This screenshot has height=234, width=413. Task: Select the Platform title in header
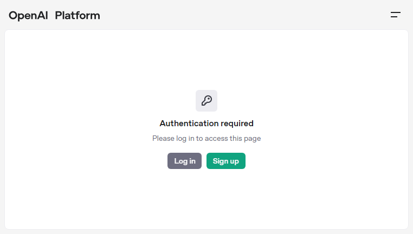point(78,16)
